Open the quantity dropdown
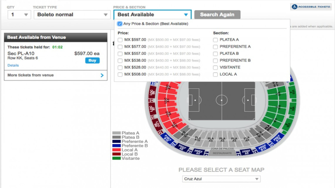 click(x=19, y=14)
